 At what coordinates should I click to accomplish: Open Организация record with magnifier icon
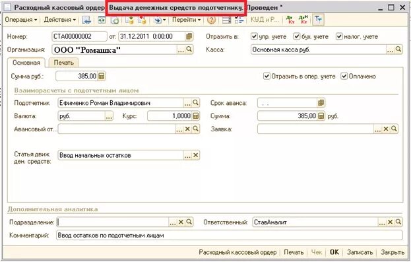coord(189,49)
